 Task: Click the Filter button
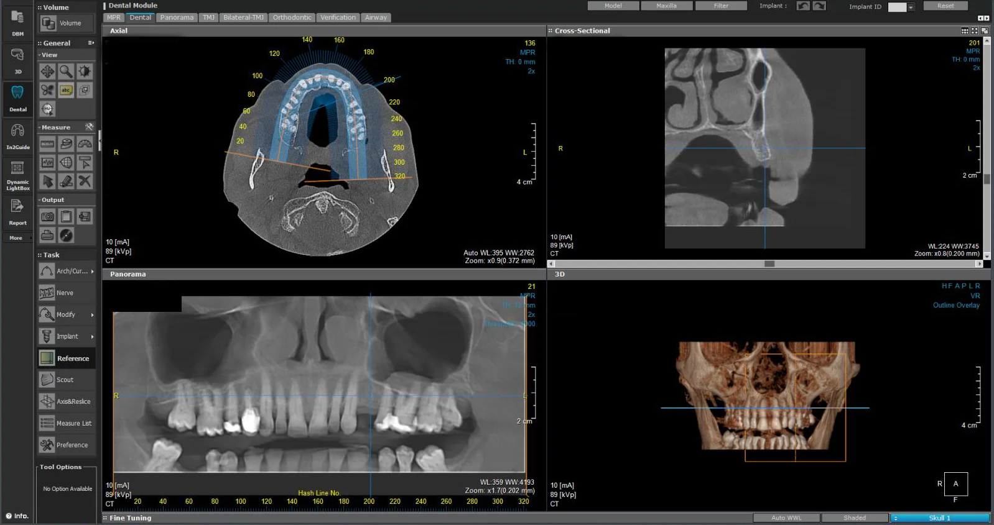(721, 6)
